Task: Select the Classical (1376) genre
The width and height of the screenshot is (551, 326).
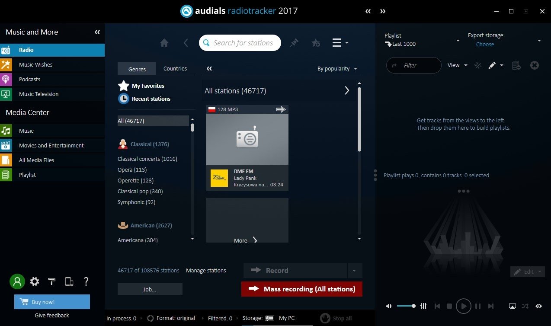Action: pyautogui.click(x=143, y=144)
